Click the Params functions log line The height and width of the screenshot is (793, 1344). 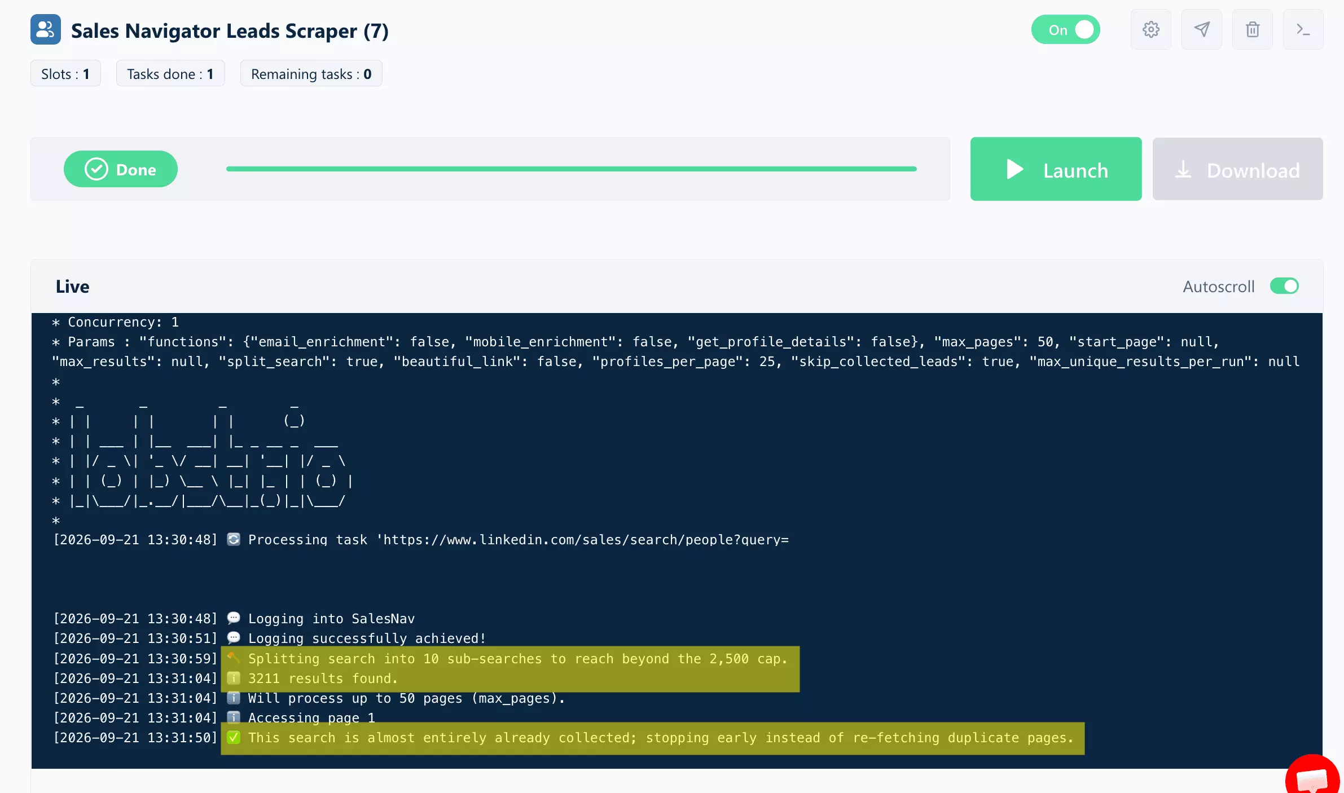pos(635,342)
